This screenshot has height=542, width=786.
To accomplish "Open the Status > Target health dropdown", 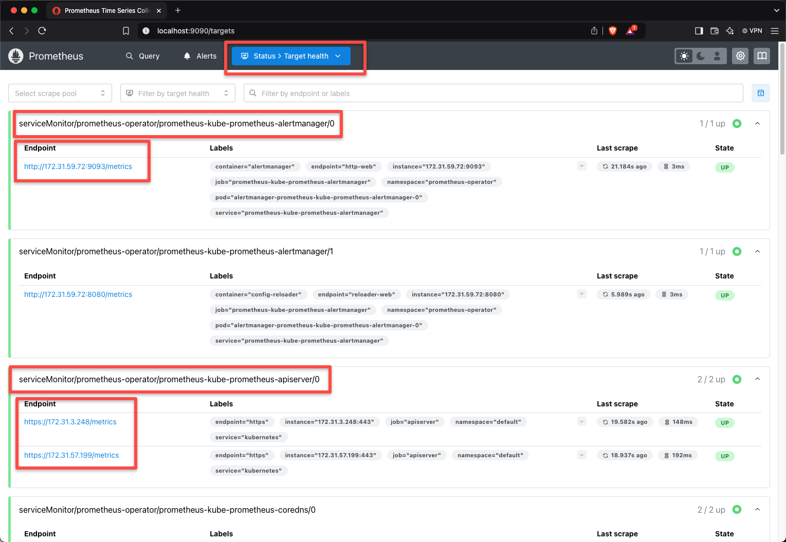I will point(290,56).
